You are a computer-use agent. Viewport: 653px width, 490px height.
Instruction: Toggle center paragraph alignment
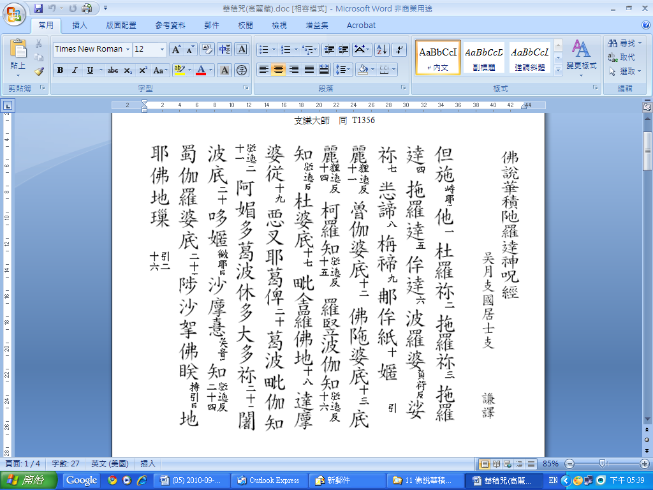click(279, 70)
